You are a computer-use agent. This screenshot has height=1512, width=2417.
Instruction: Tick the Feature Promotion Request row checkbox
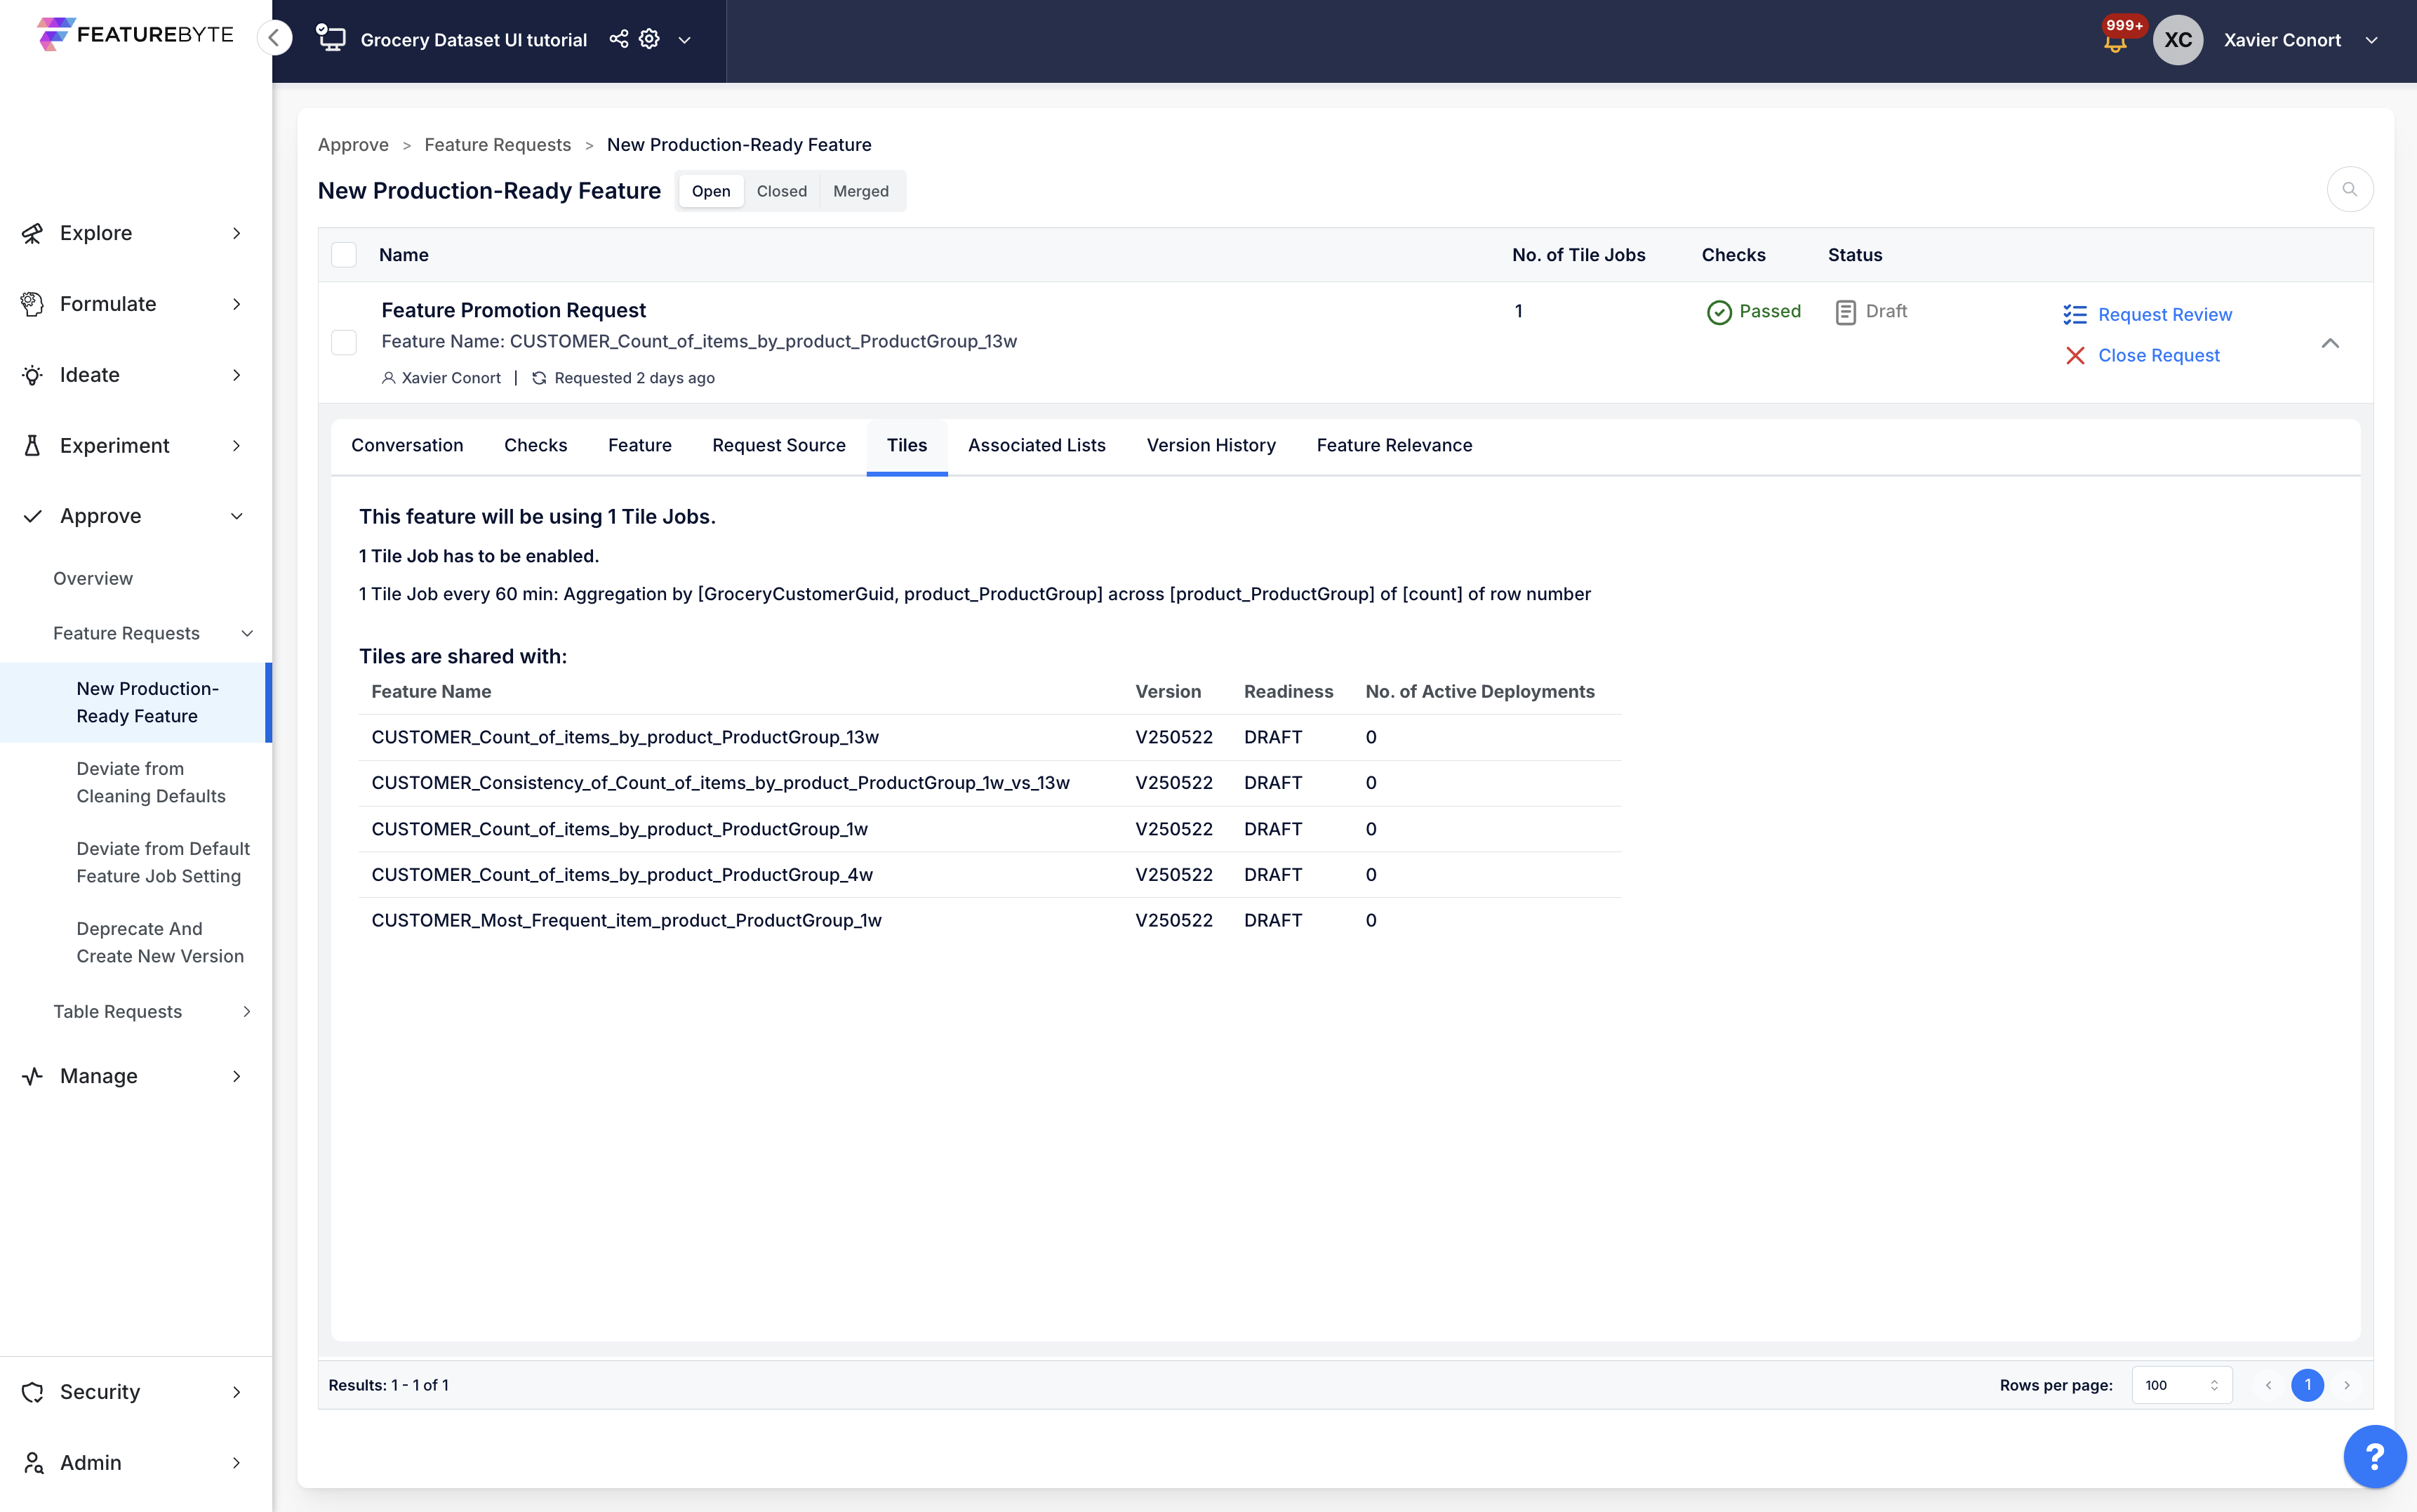(344, 343)
